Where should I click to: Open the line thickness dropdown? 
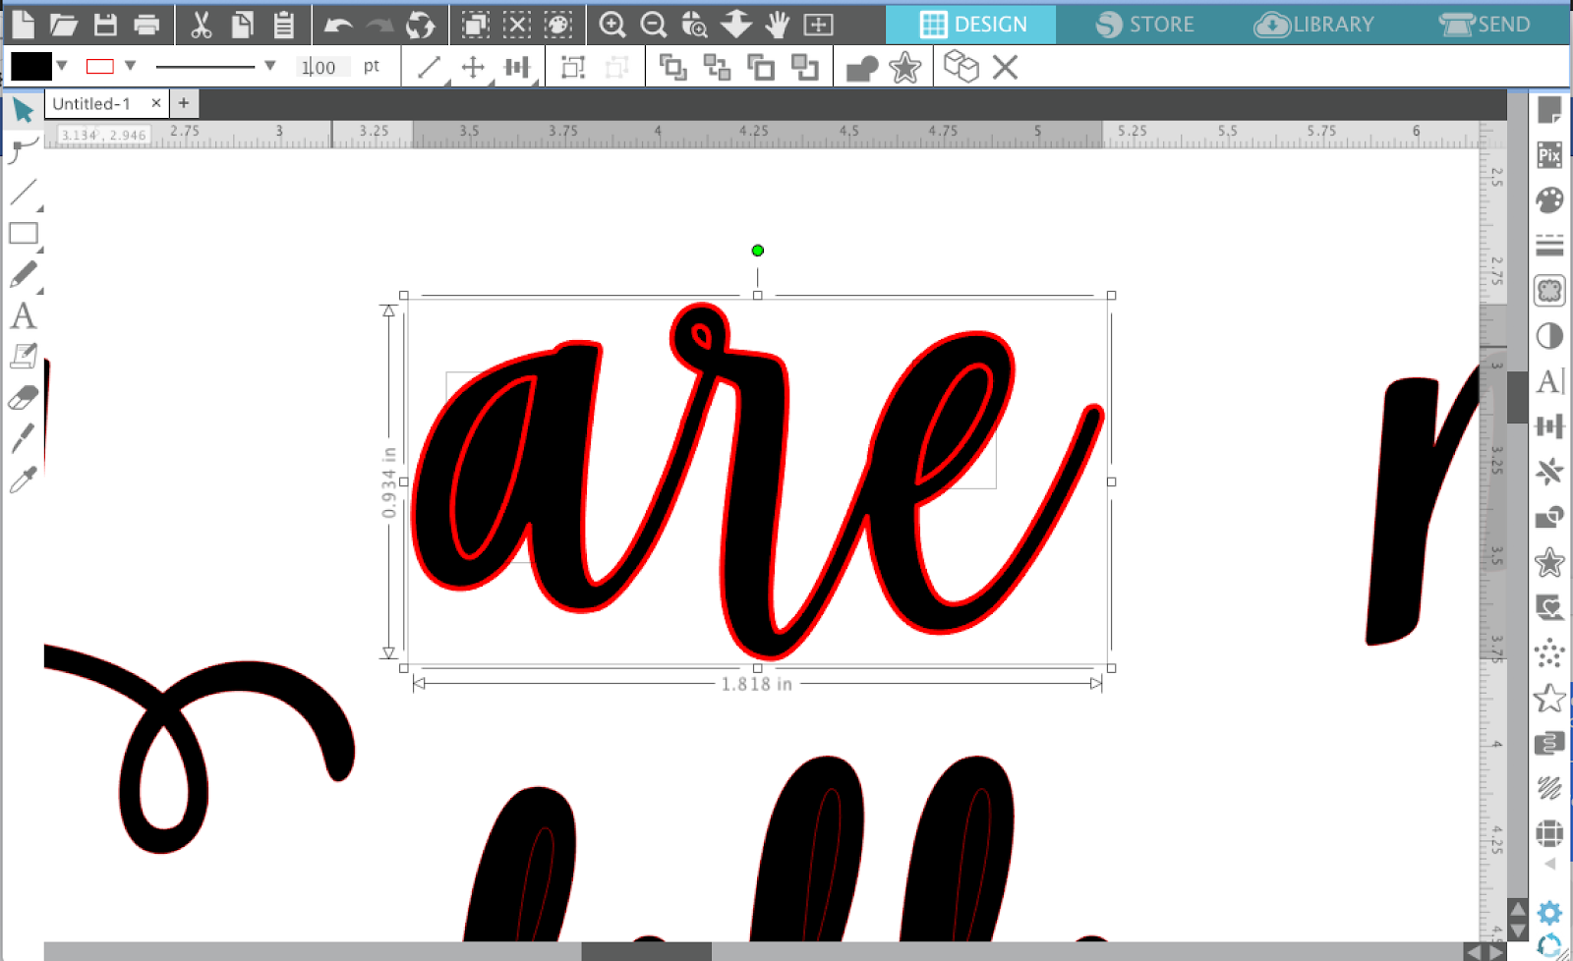269,67
